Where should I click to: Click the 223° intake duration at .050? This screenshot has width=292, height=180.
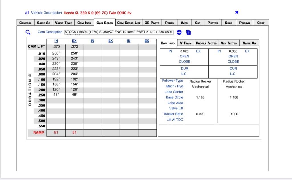[56, 69]
